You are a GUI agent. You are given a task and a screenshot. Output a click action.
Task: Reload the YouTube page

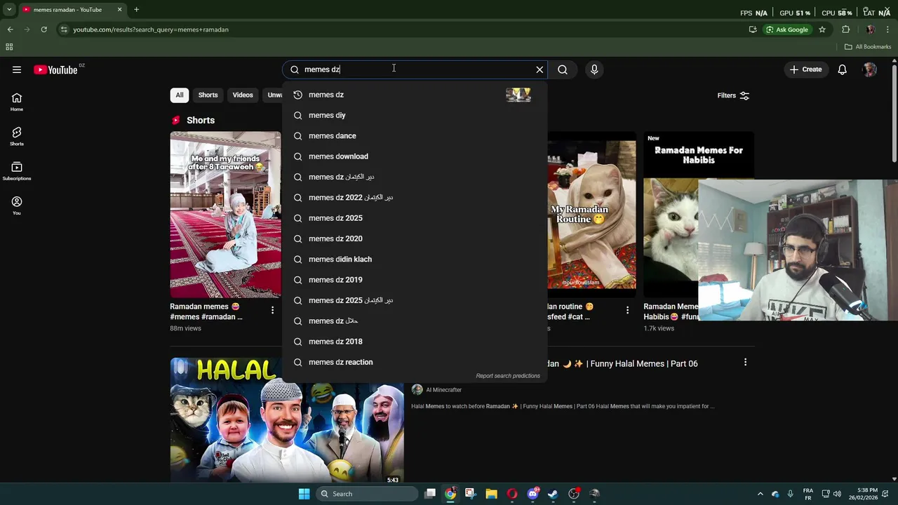[43, 29]
